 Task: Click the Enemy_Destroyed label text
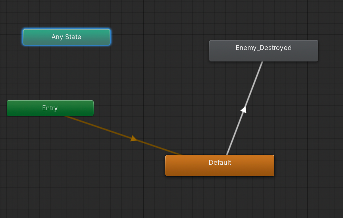[263, 48]
